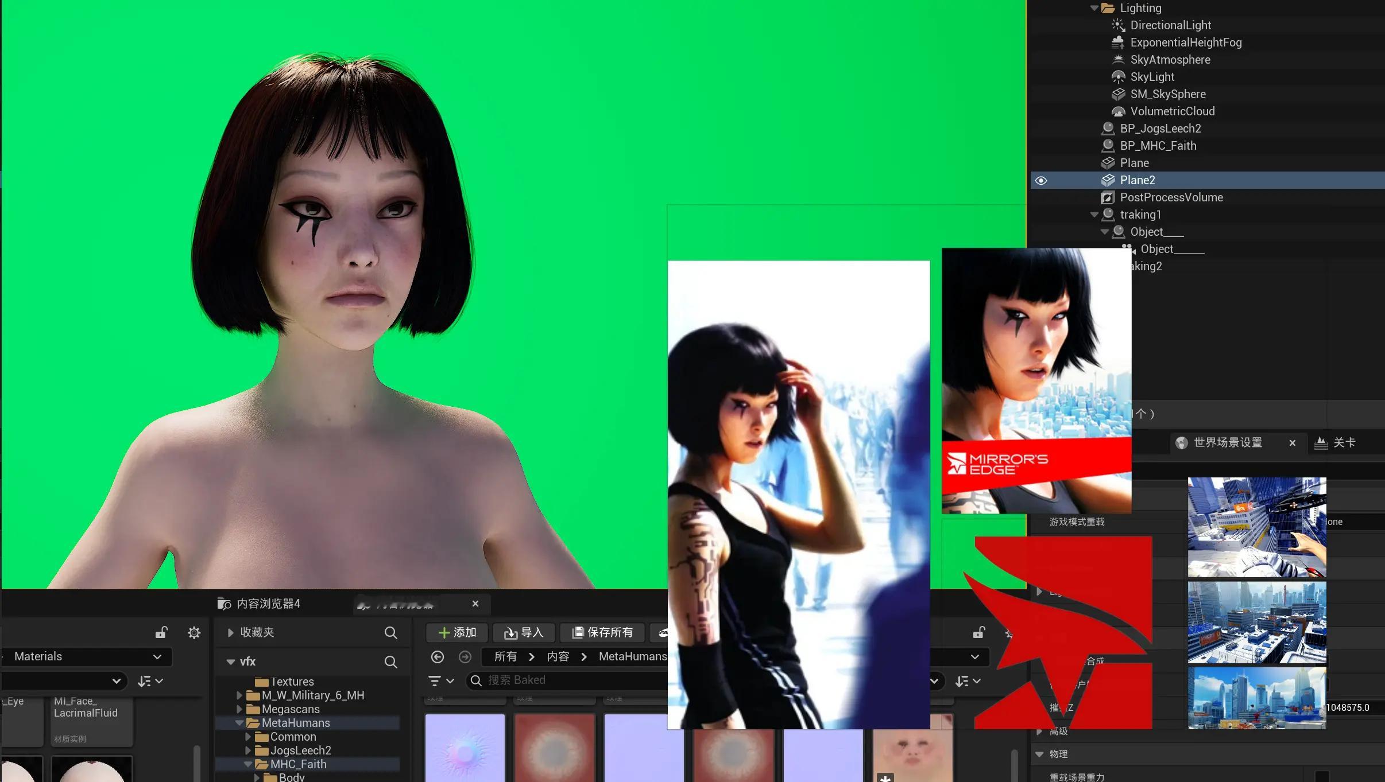This screenshot has height=782, width=1385.
Task: Expand the Common folder
Action: [248, 737]
